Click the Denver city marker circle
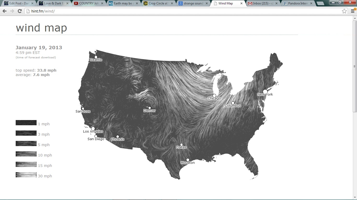The height and width of the screenshot is (200, 357). (149, 108)
